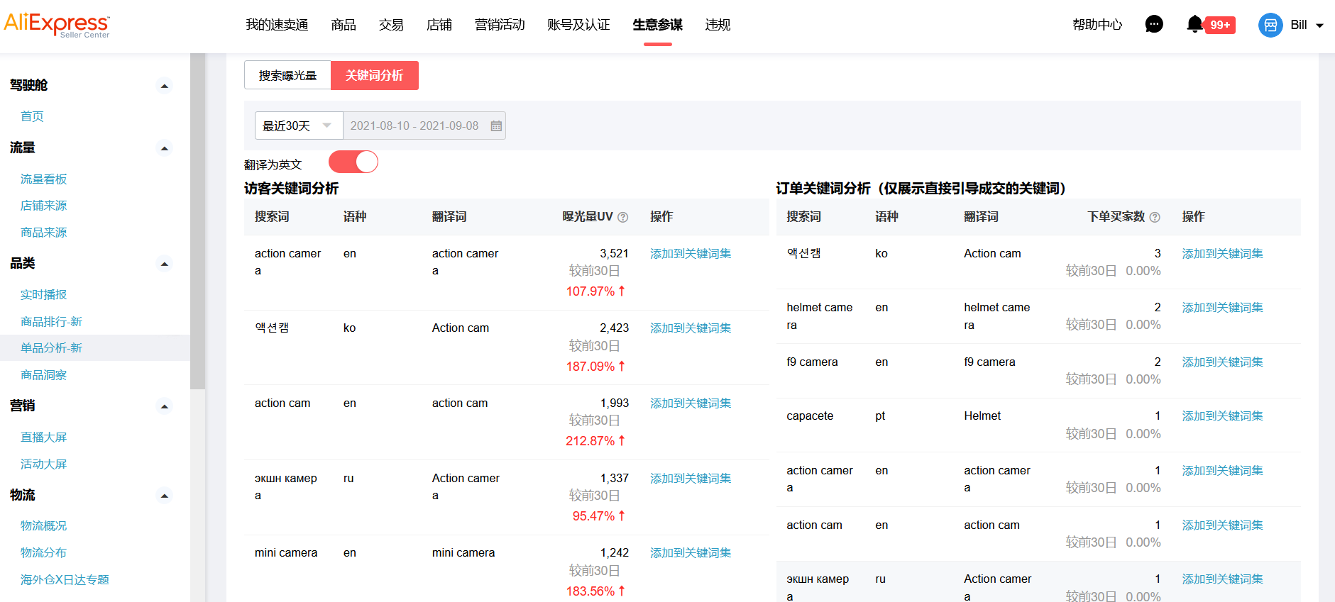This screenshot has width=1335, height=602.
Task: Add order 'action cam' (1 buyer) to 关键词集
Action: point(1222,525)
